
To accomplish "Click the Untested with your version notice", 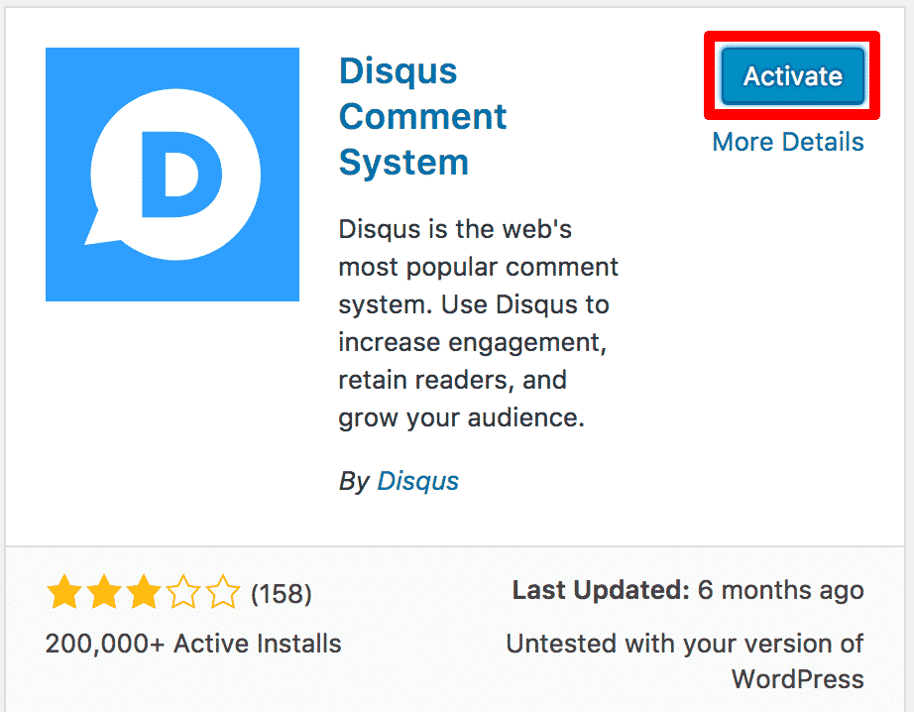I will [685, 661].
